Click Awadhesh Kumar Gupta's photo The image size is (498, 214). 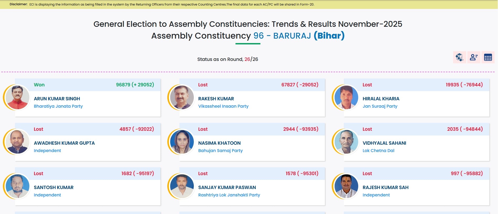(x=18, y=142)
